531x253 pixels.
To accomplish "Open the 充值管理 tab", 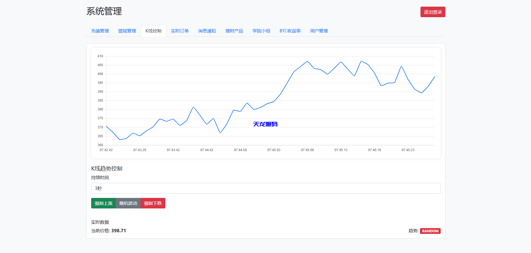I will pyautogui.click(x=100, y=31).
